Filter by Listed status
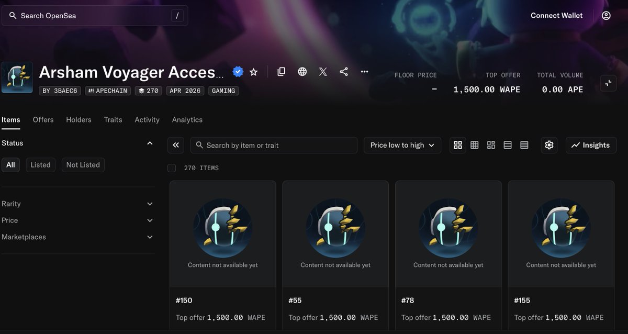Viewport: 628px width, 334px height. [x=40, y=165]
